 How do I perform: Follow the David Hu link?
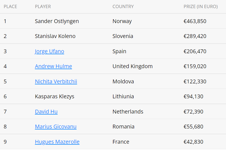point(46,112)
